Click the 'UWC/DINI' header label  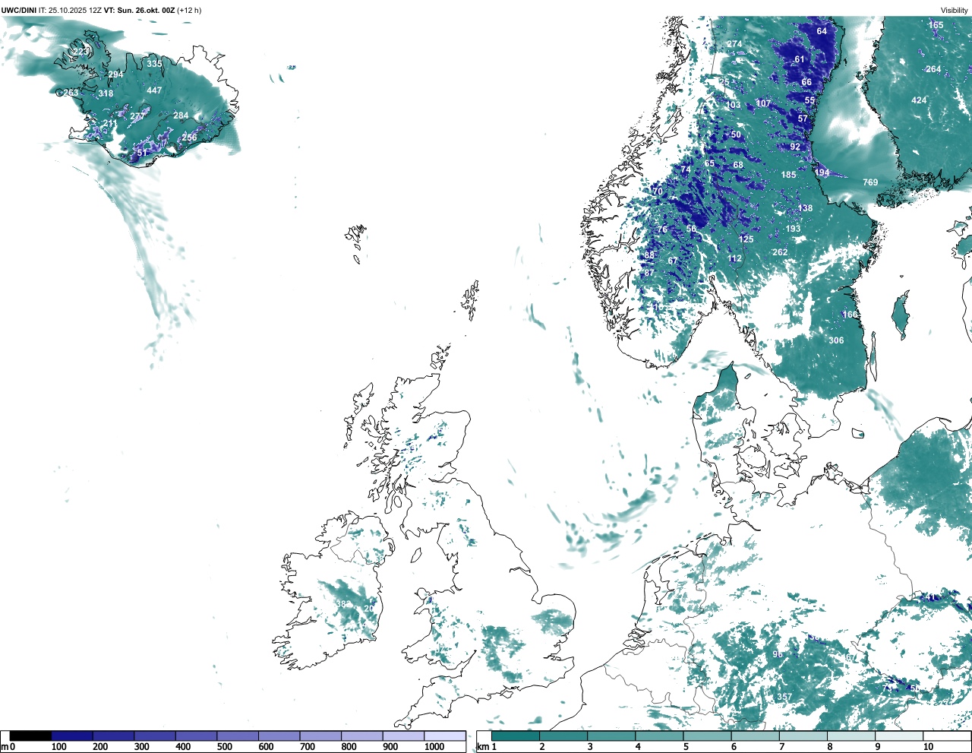(19, 10)
